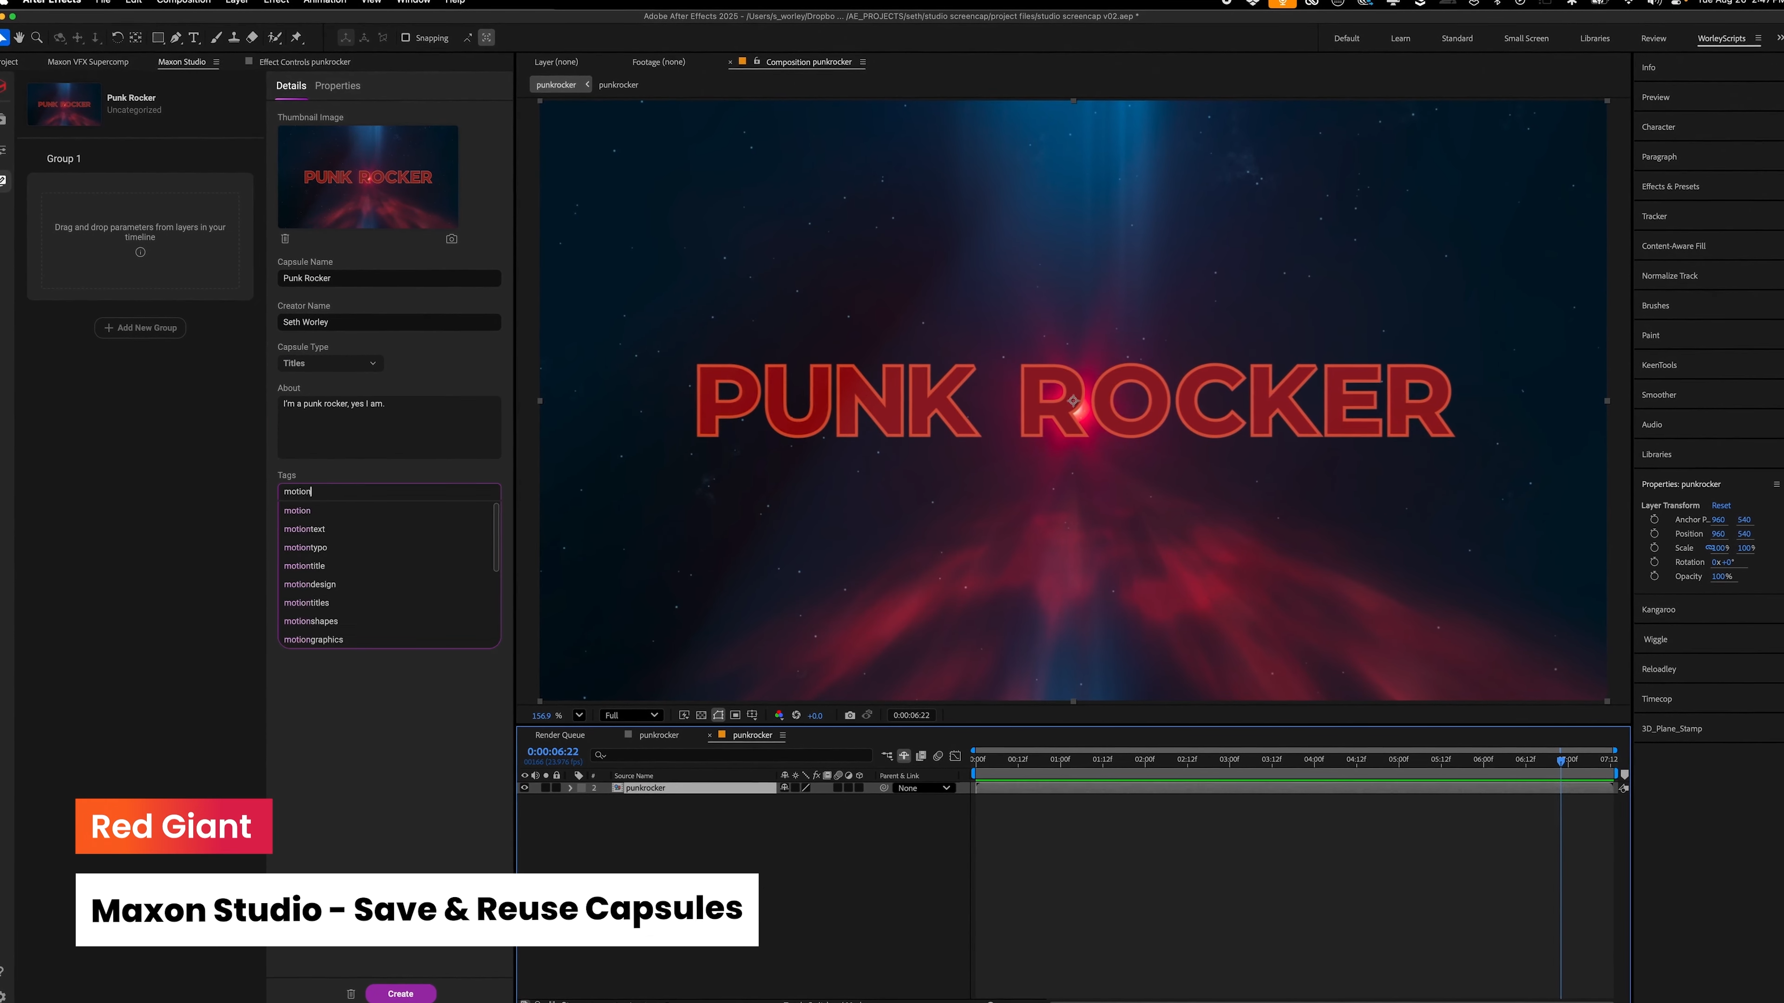The image size is (1784, 1003).
Task: Choose motiongraphics tag suggestion
Action: (x=313, y=639)
